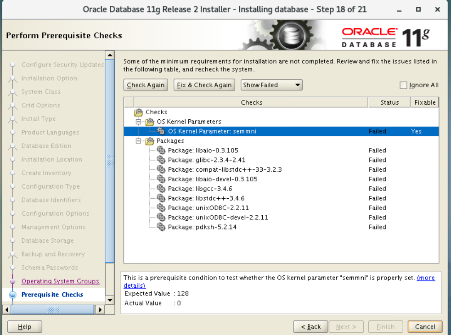Click the Prerequisite Checks step bullet icon
This screenshot has height=335, width=451.
(13, 295)
